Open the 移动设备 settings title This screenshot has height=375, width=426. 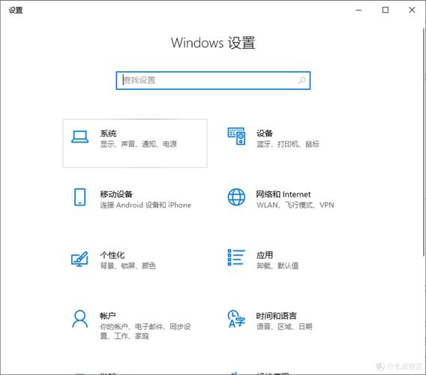[116, 194]
